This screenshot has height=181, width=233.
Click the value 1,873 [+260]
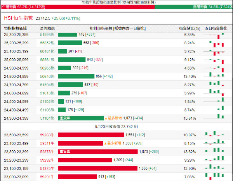point(149,151)
